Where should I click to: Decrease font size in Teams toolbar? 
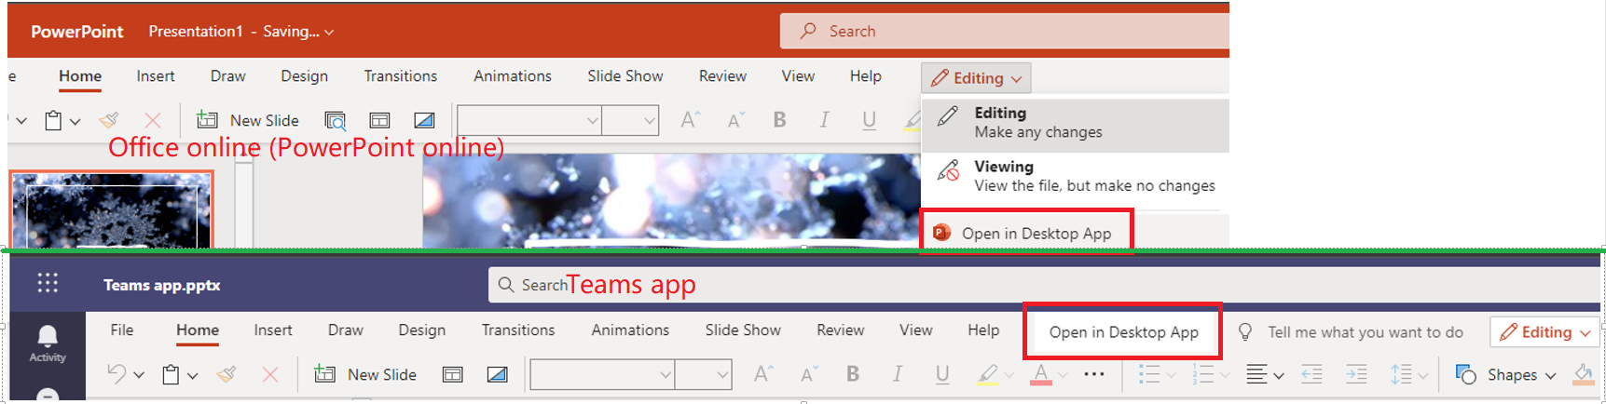(809, 373)
